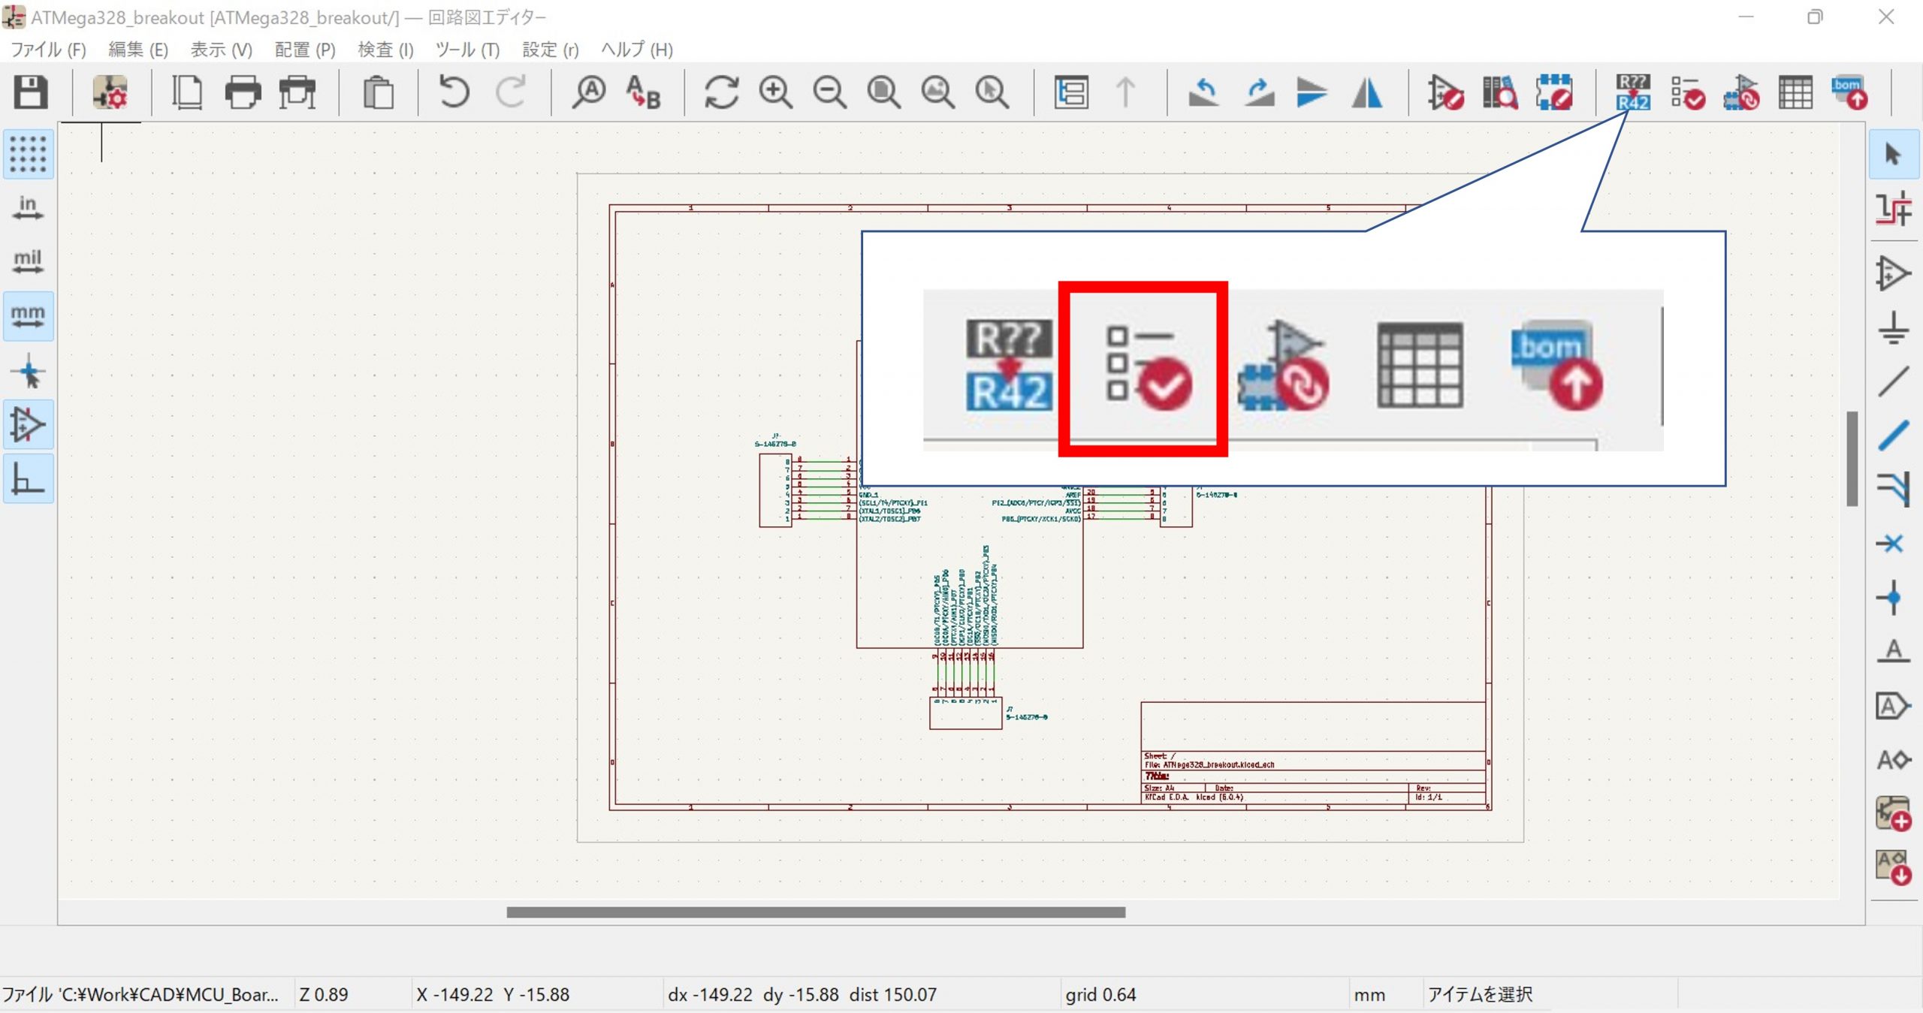Select the add hierarchical sheet tool
The height and width of the screenshot is (1013, 1923).
pos(1894,814)
